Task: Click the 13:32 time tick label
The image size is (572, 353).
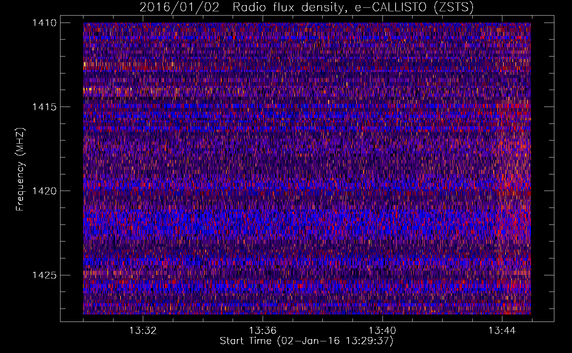Action: click(x=143, y=331)
